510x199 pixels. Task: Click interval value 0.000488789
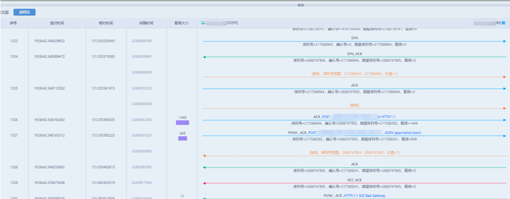[142, 41]
